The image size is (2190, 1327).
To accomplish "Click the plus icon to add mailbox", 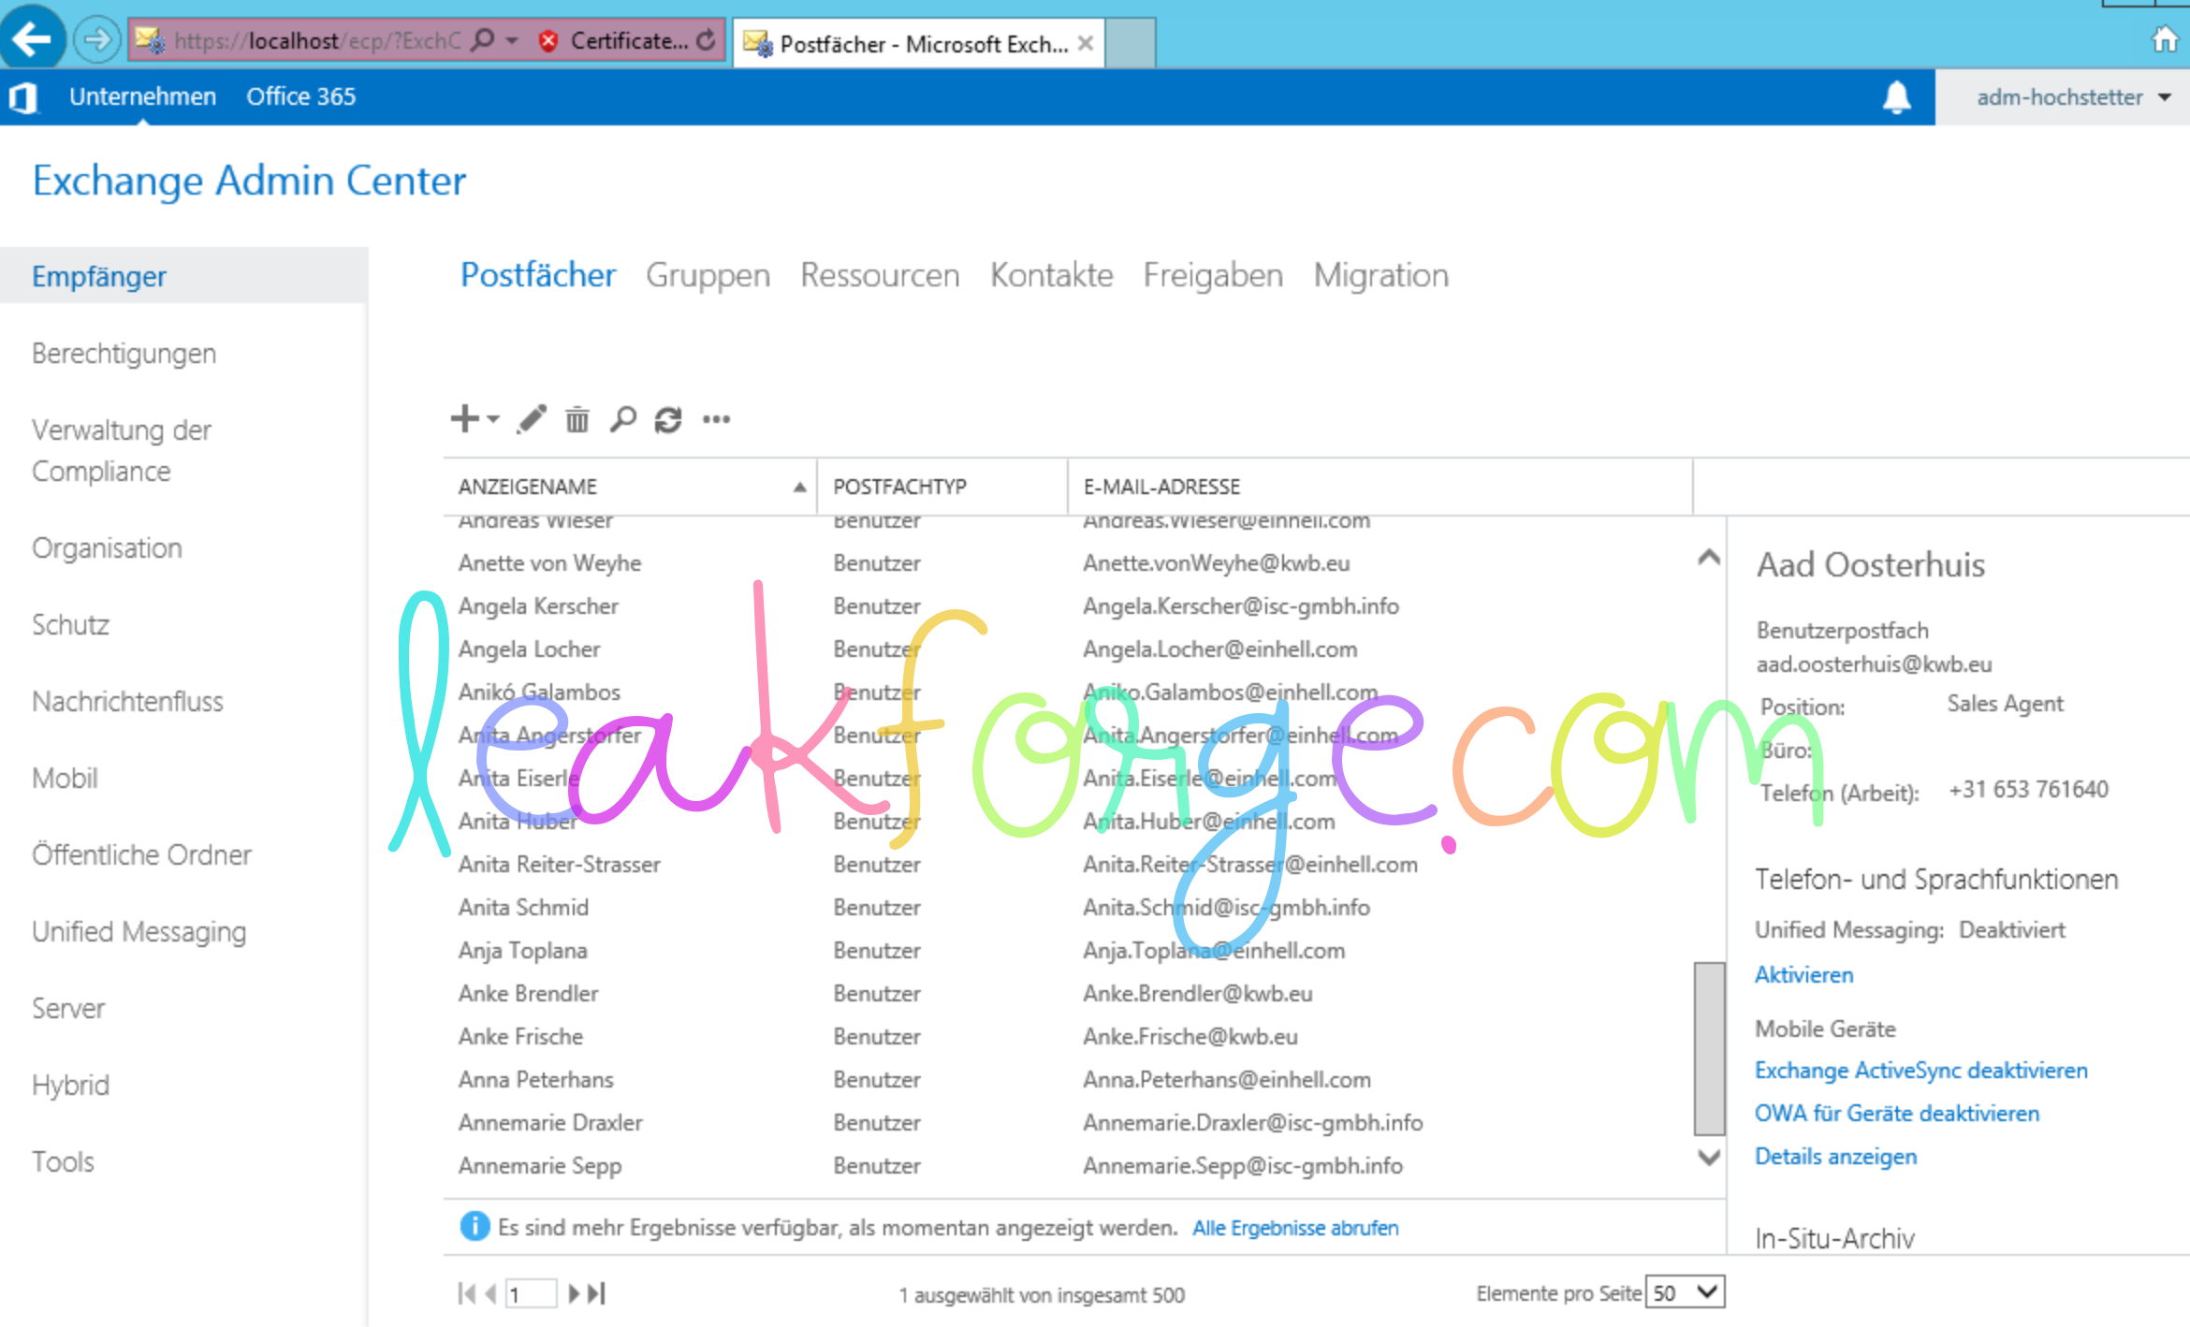I will [x=464, y=418].
